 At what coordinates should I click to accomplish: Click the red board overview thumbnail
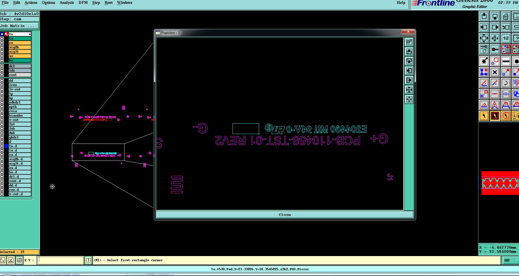pyautogui.click(x=500, y=183)
